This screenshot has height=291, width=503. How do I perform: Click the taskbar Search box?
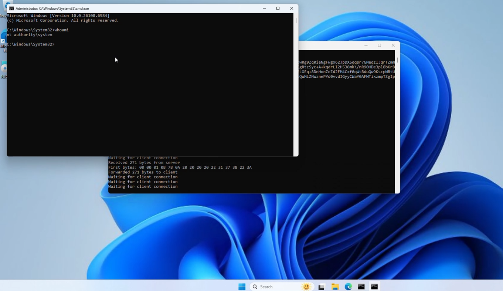tap(281, 287)
